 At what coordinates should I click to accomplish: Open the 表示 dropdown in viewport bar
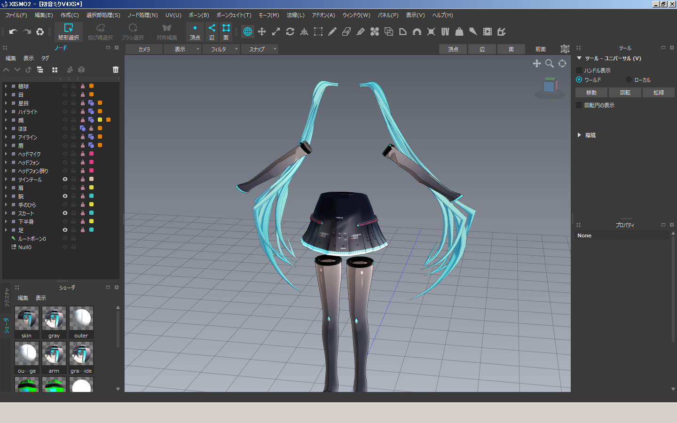tap(183, 49)
